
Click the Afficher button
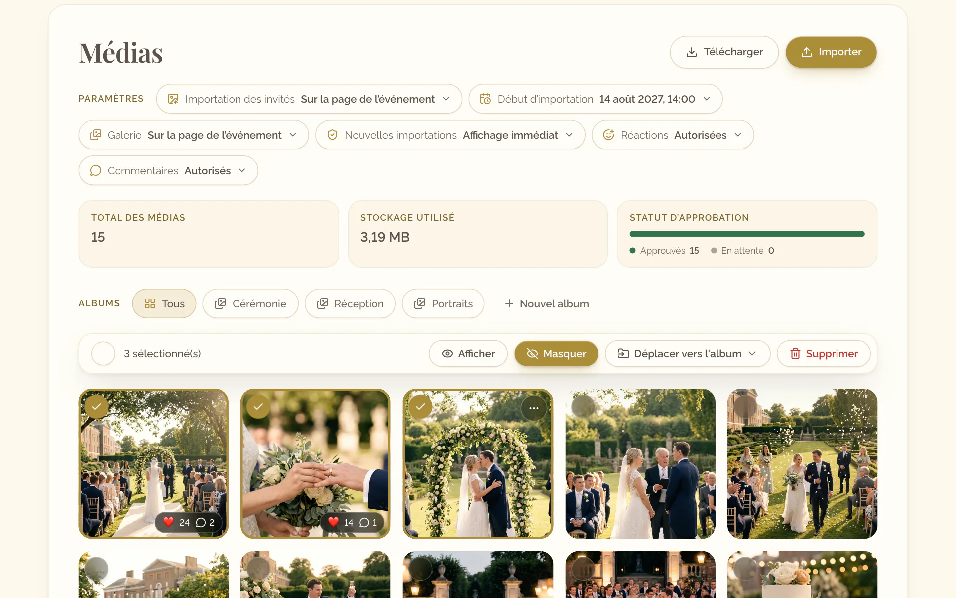pos(468,353)
